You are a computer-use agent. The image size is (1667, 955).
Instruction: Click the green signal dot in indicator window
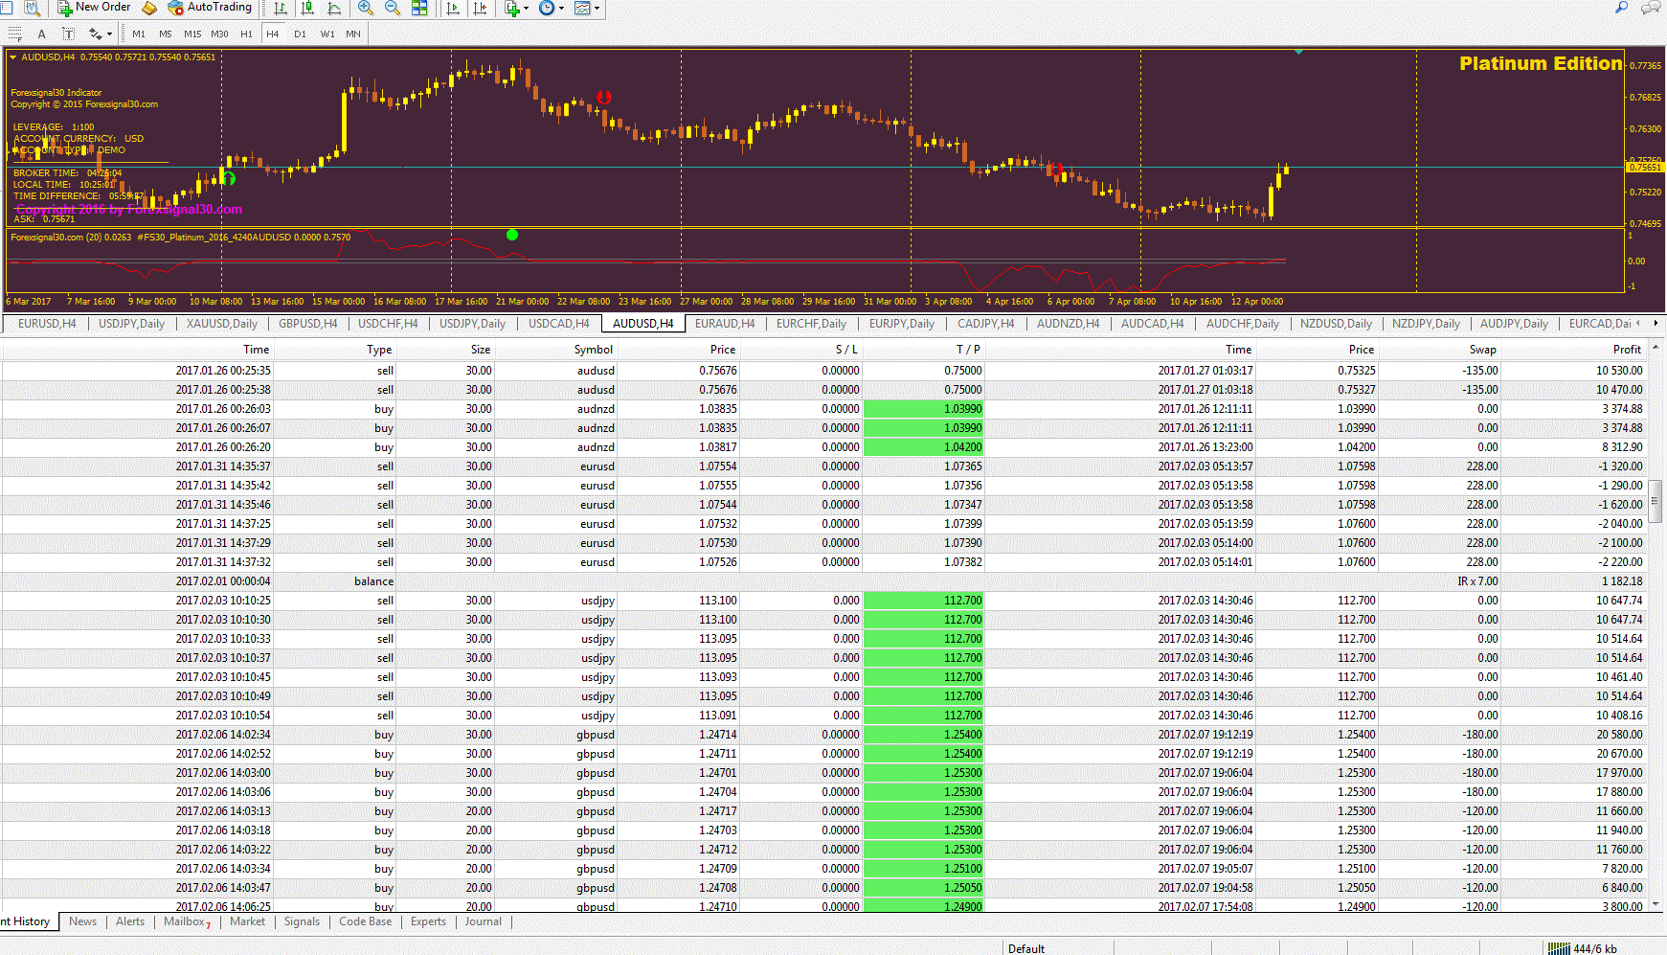click(512, 235)
